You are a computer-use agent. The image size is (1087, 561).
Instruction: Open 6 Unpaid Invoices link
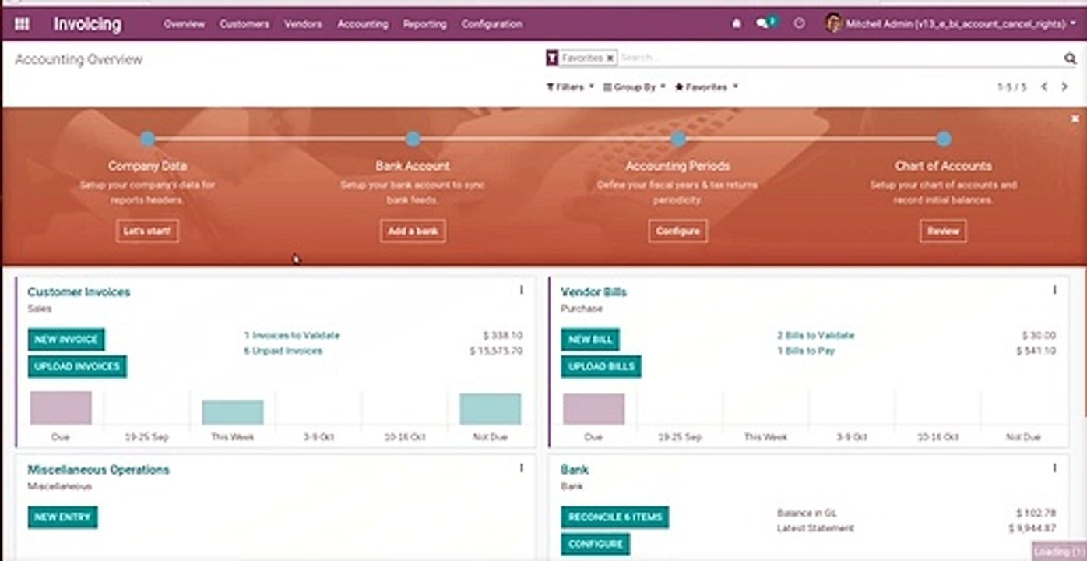point(283,351)
